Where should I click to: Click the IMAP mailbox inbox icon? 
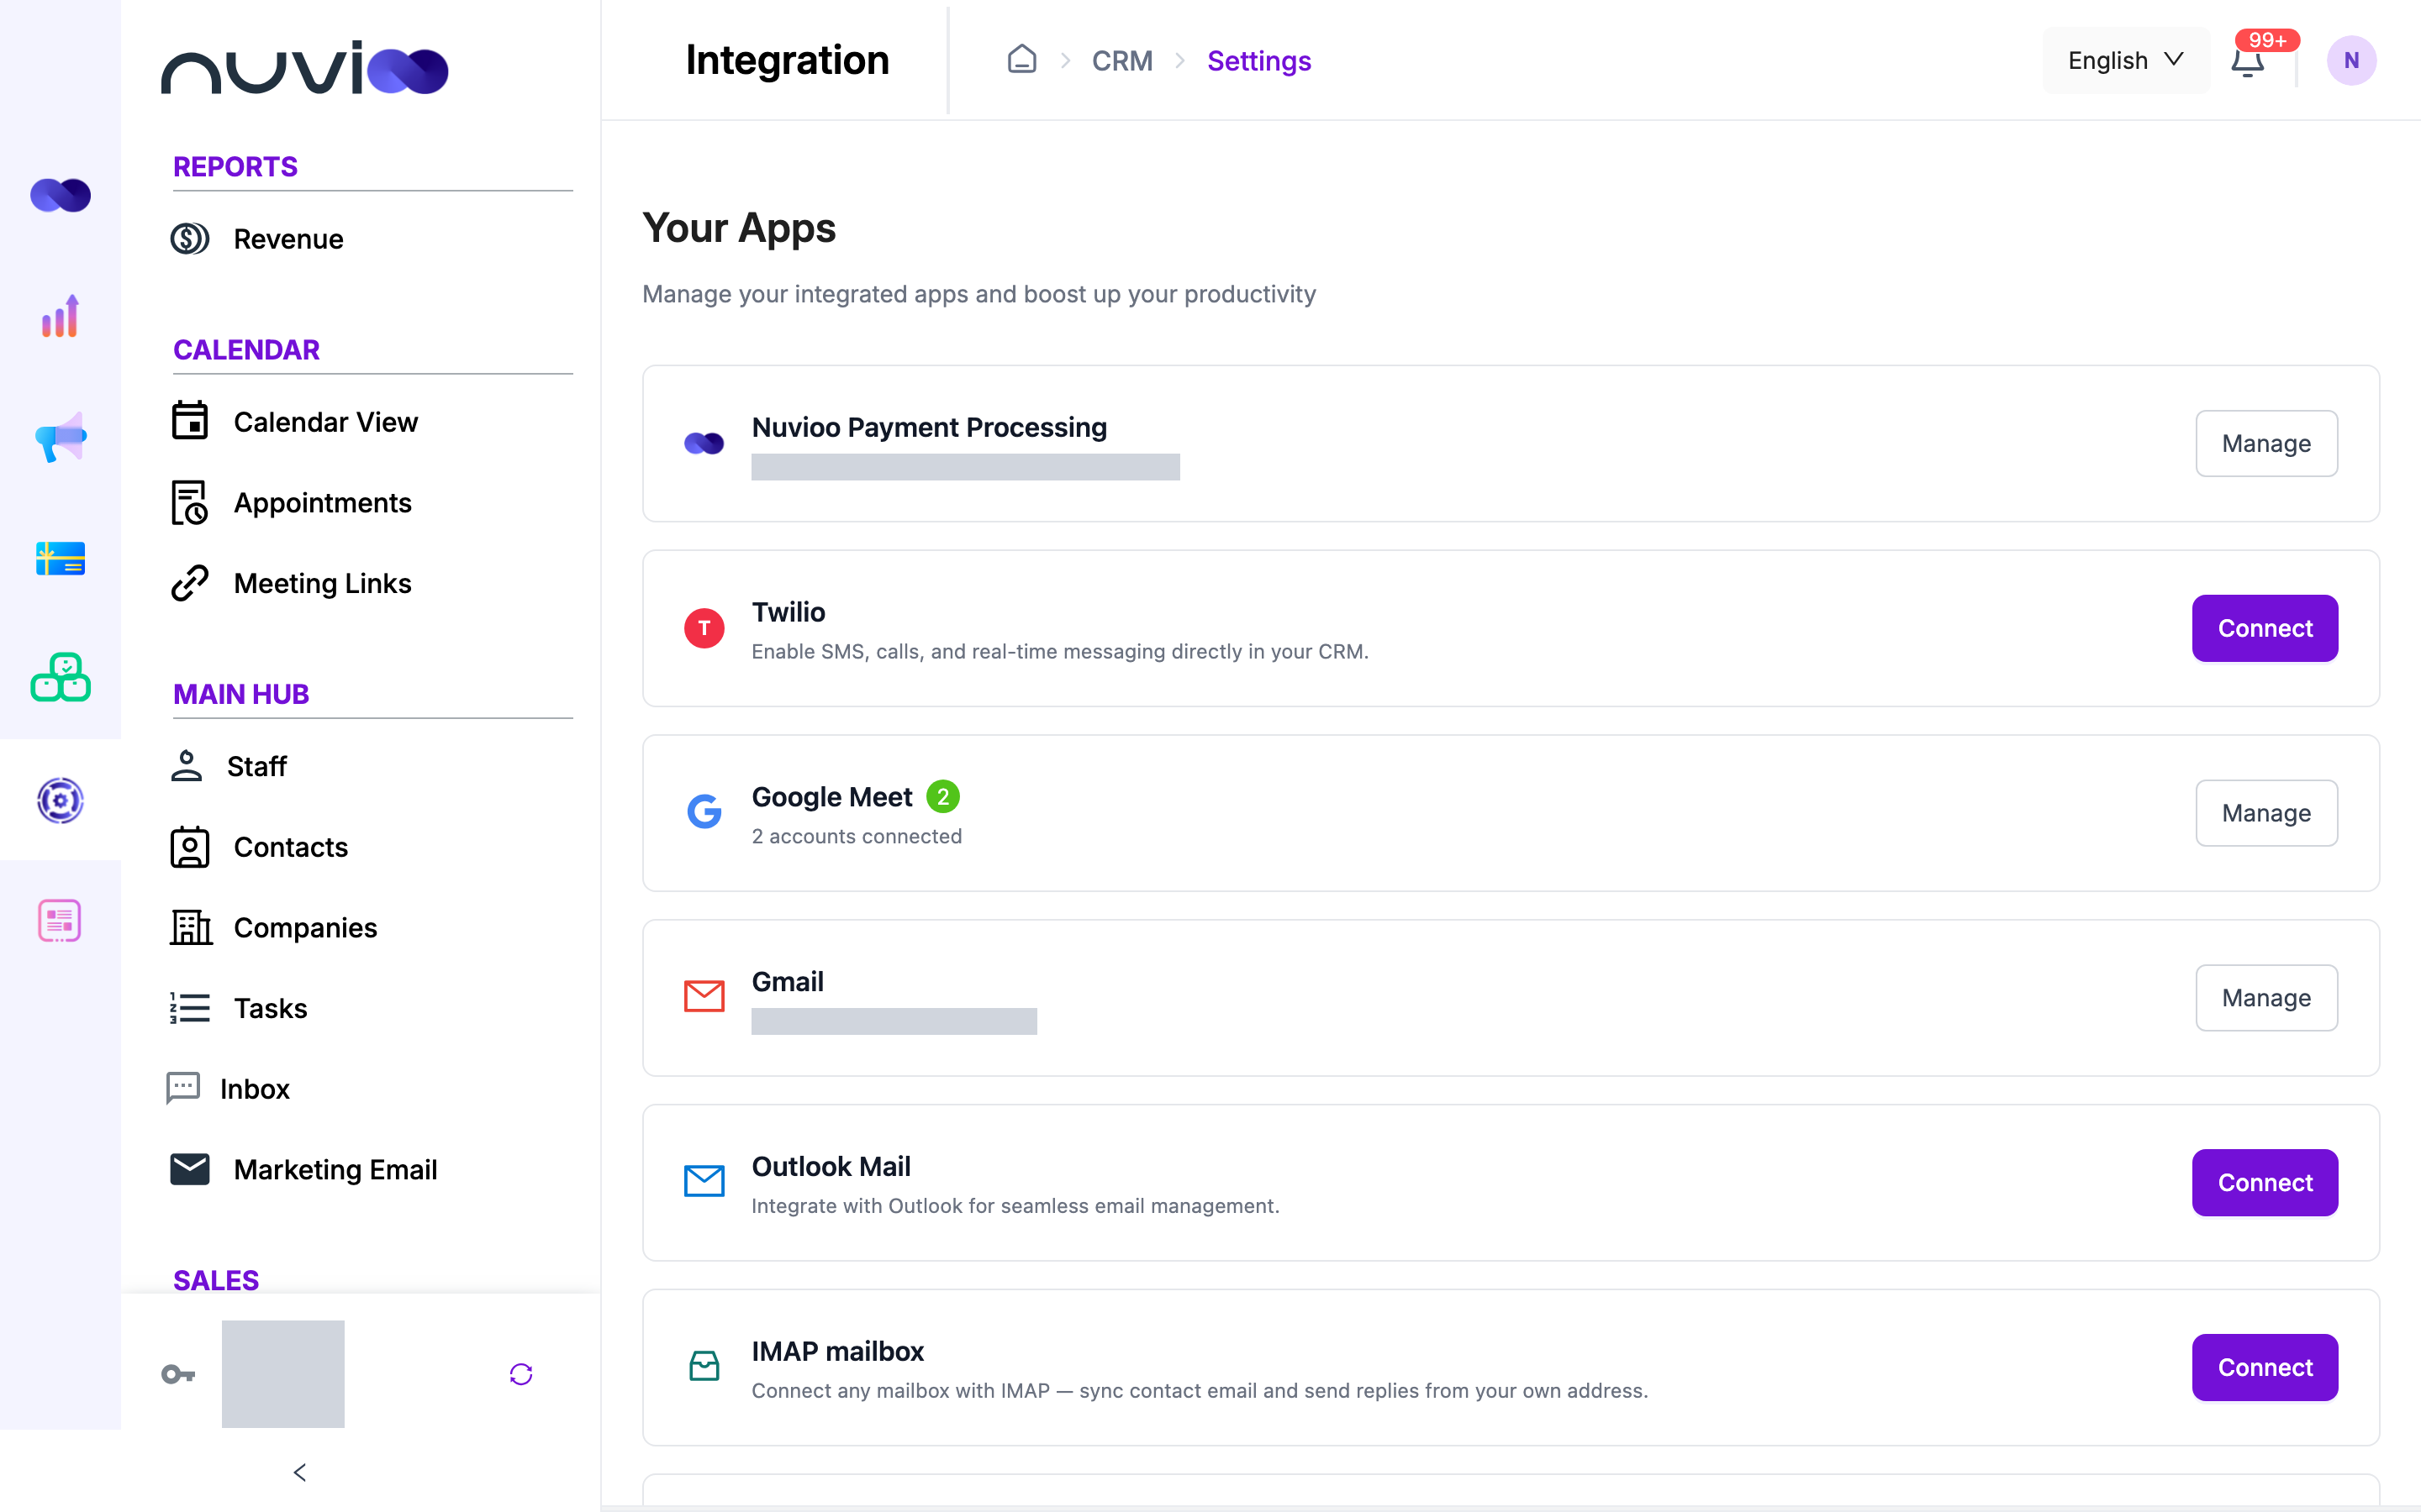[704, 1366]
